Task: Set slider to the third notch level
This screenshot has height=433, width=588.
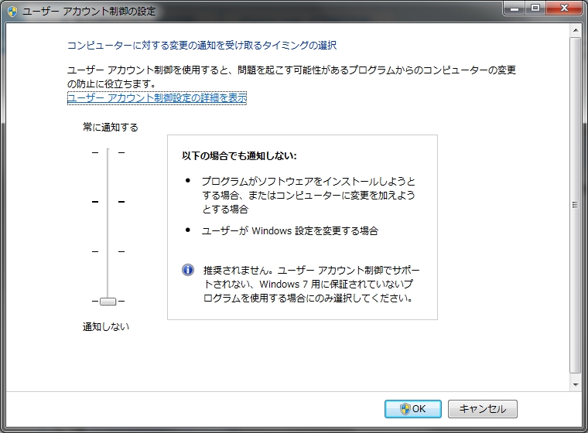Action: point(108,251)
